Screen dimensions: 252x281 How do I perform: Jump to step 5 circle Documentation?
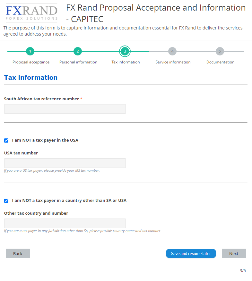point(220,51)
